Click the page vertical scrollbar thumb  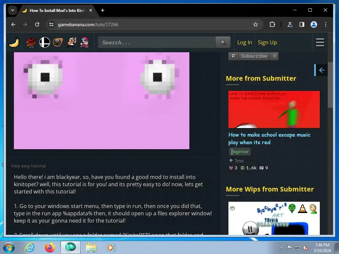pos(330,85)
